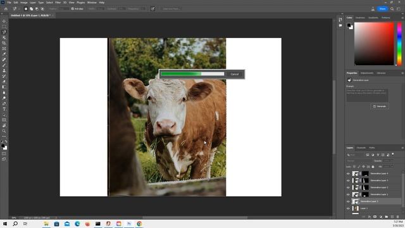405x228 pixels.
Task: Hide the selected generative layer's eye icon
Action: tap(348, 201)
